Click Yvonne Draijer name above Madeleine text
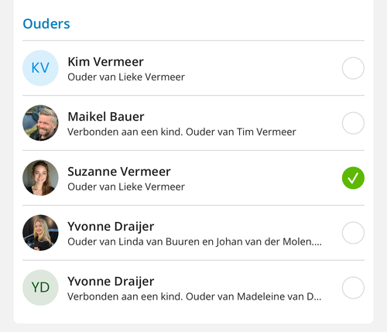Image resolution: width=387 pixels, height=332 pixels. pos(111,282)
